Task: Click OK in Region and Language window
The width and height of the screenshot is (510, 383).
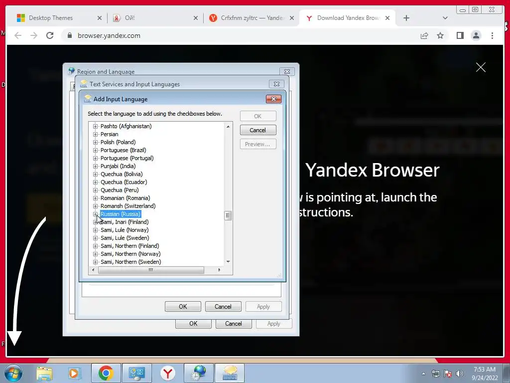Action: (x=193, y=324)
